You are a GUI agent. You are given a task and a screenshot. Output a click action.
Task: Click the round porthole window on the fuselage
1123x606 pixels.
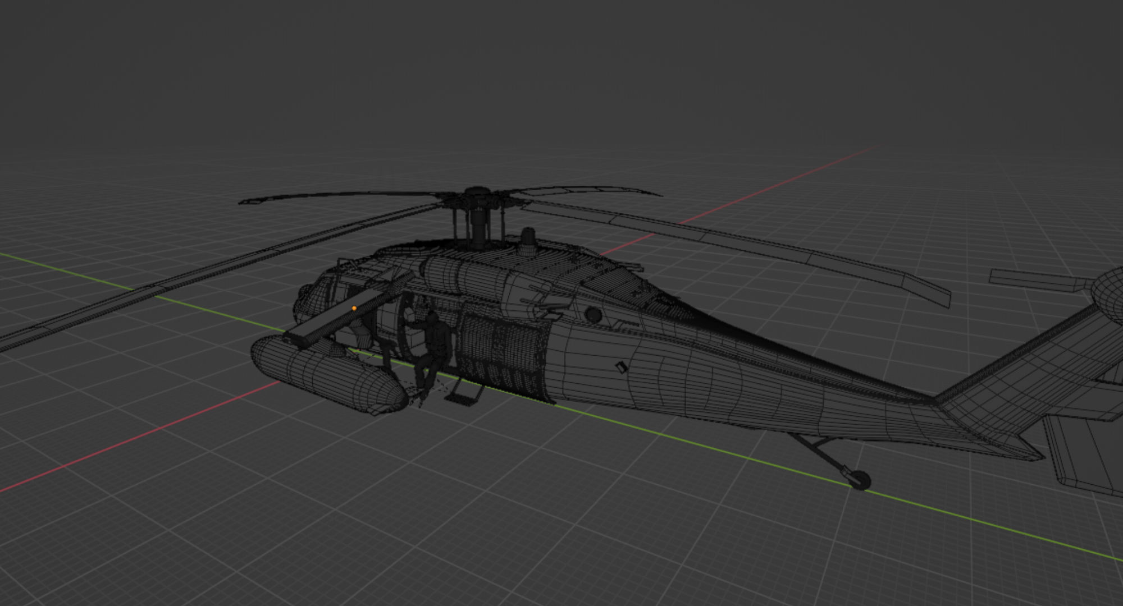point(593,315)
